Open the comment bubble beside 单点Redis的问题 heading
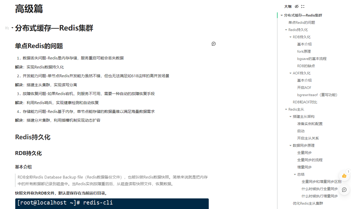The height and width of the screenshot is (209, 351). [214, 44]
